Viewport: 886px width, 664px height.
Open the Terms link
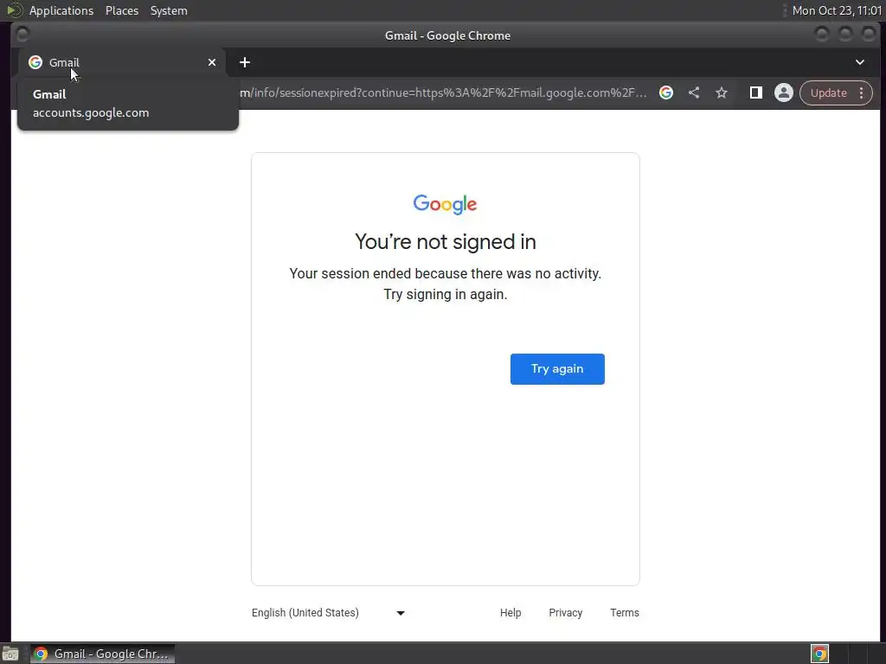click(625, 613)
